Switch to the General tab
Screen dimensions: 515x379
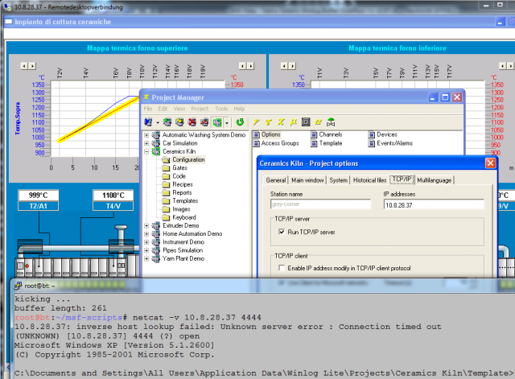point(276,180)
